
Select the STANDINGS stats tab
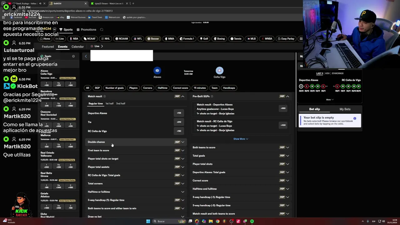[337, 73]
